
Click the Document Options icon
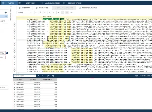[x=64, y=3]
